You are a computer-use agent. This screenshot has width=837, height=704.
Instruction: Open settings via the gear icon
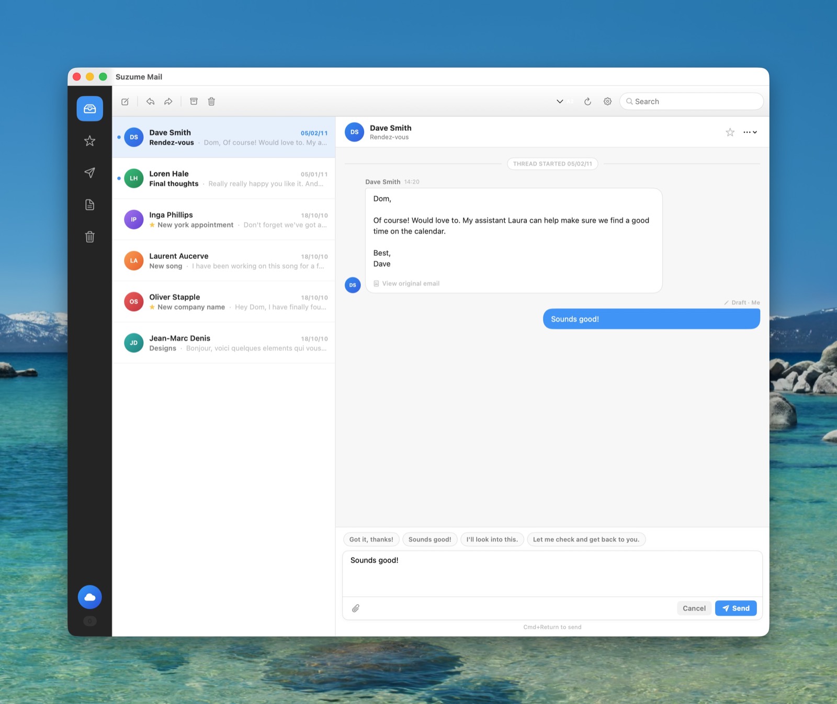(x=607, y=101)
